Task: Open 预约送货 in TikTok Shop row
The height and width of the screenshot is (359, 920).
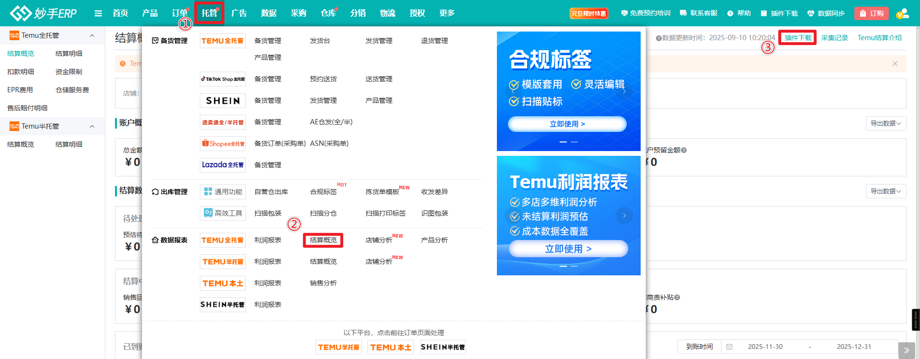Action: point(323,79)
